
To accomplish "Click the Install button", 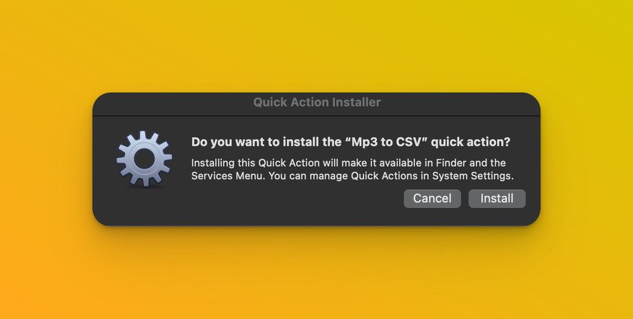I will tap(497, 198).
